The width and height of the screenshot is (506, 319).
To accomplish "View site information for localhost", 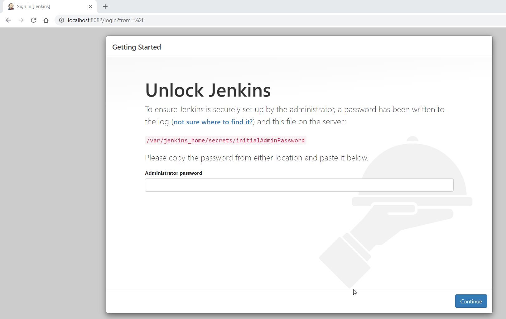I will point(62,20).
